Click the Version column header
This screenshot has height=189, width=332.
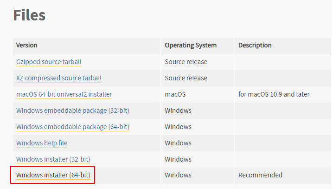click(x=27, y=45)
